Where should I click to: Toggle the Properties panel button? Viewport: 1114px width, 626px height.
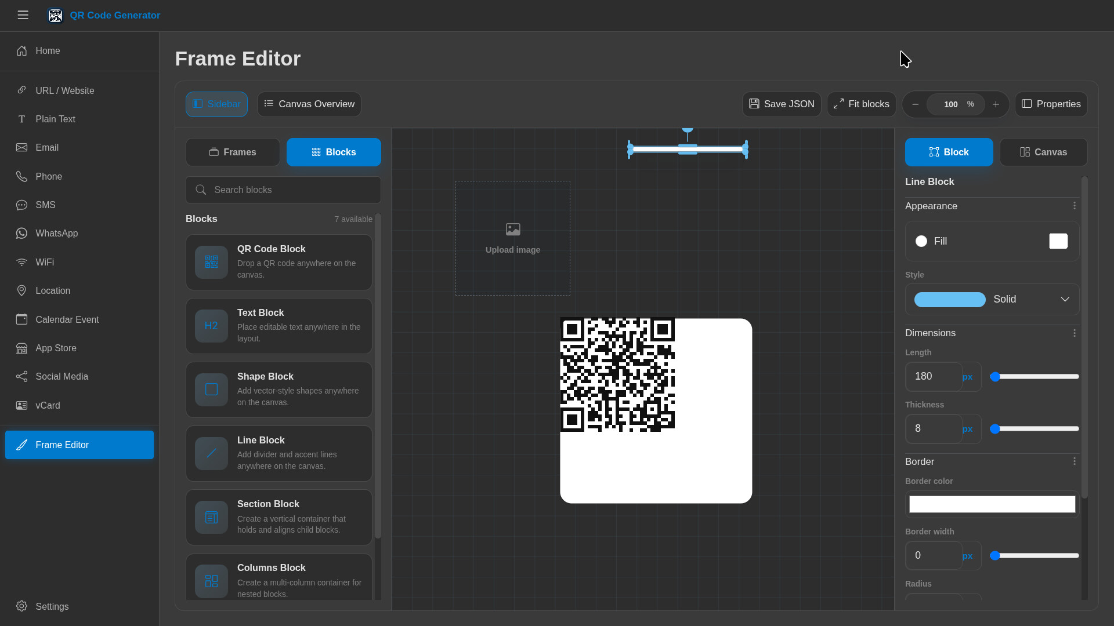click(1051, 104)
